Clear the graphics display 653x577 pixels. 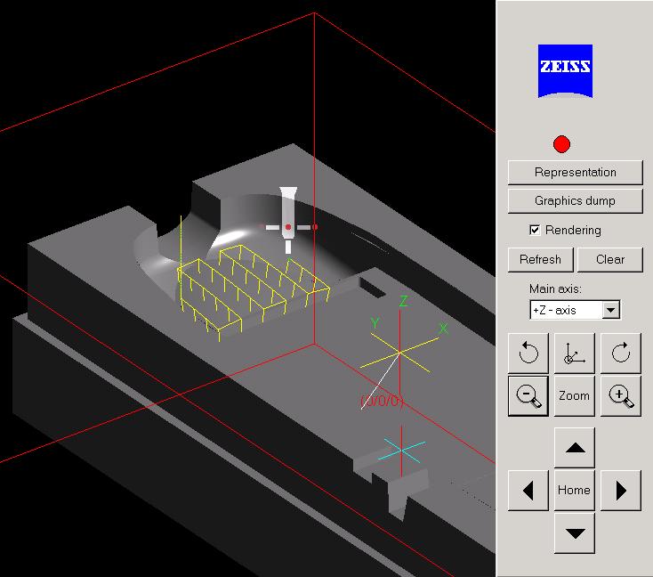click(610, 259)
